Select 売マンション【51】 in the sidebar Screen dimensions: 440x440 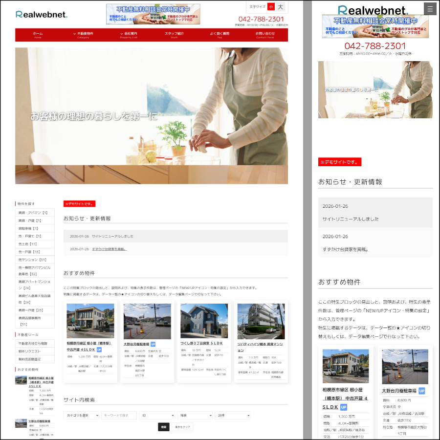coord(33,260)
